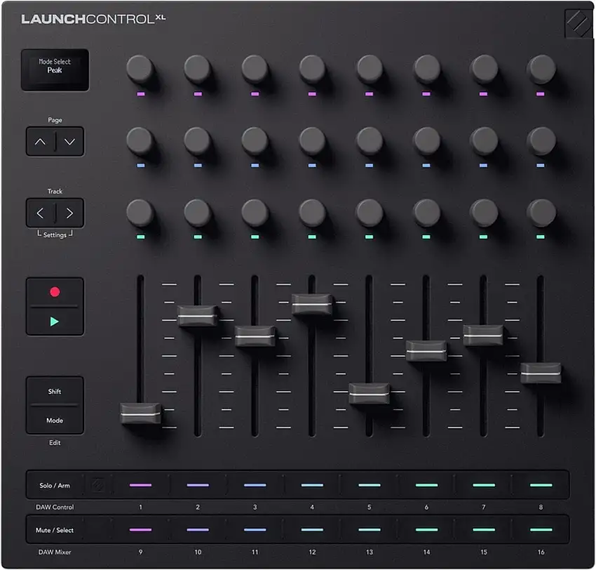The image size is (596, 570).
Task: Tap the Mute / Select button
Action: 55,530
